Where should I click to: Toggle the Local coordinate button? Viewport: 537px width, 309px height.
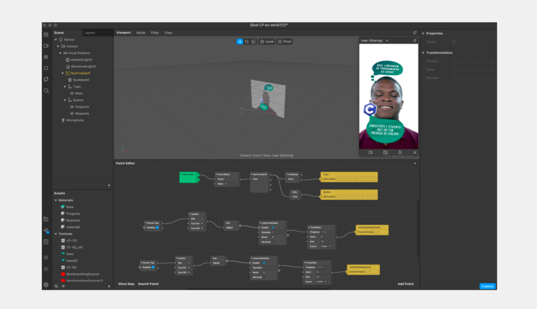tap(267, 42)
